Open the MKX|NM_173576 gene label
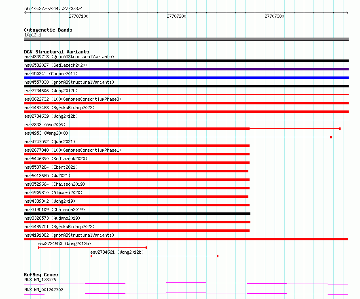 (40, 280)
